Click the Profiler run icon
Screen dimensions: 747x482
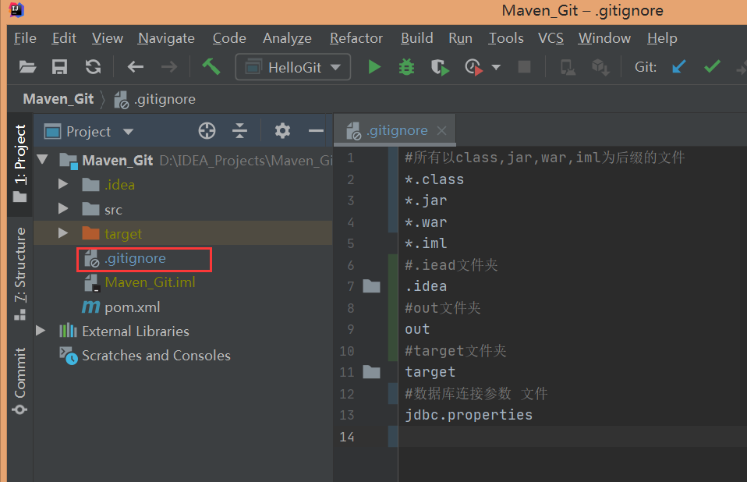pyautogui.click(x=473, y=67)
